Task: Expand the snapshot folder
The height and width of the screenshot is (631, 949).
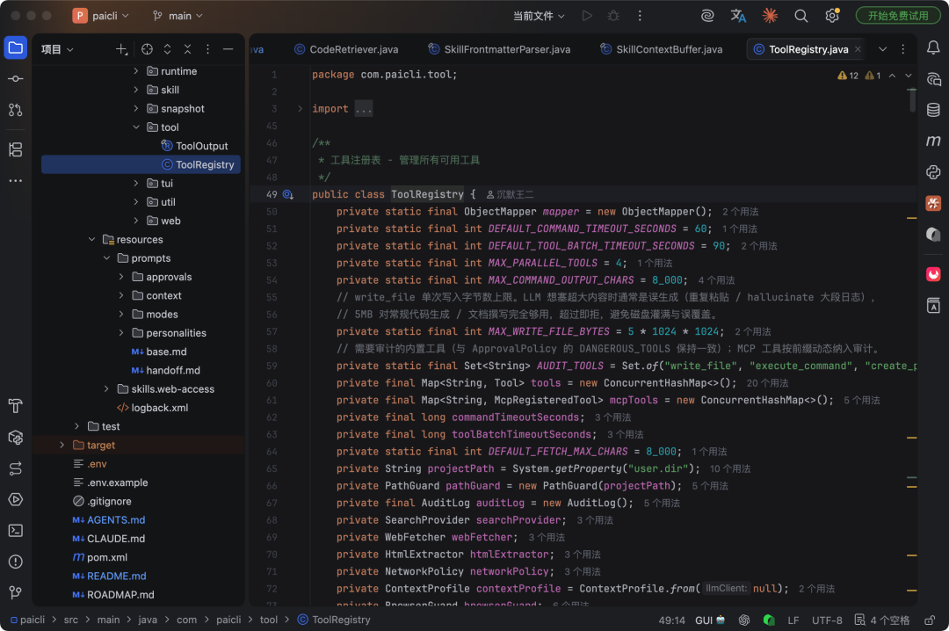Action: click(x=135, y=108)
